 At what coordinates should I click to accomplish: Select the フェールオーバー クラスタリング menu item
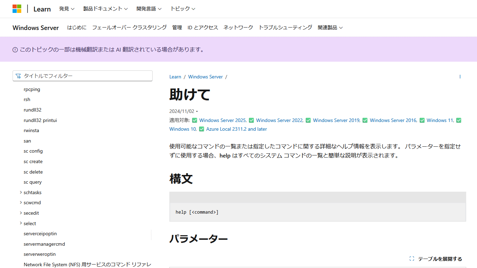coord(129,28)
